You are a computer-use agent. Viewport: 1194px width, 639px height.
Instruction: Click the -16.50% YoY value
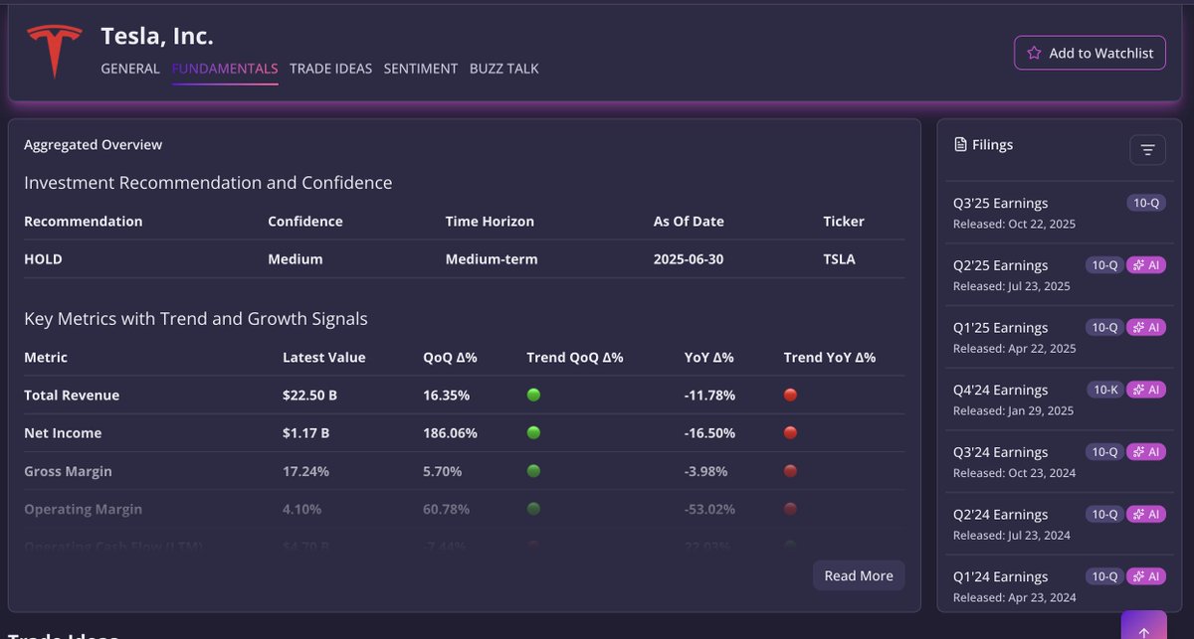click(x=709, y=432)
